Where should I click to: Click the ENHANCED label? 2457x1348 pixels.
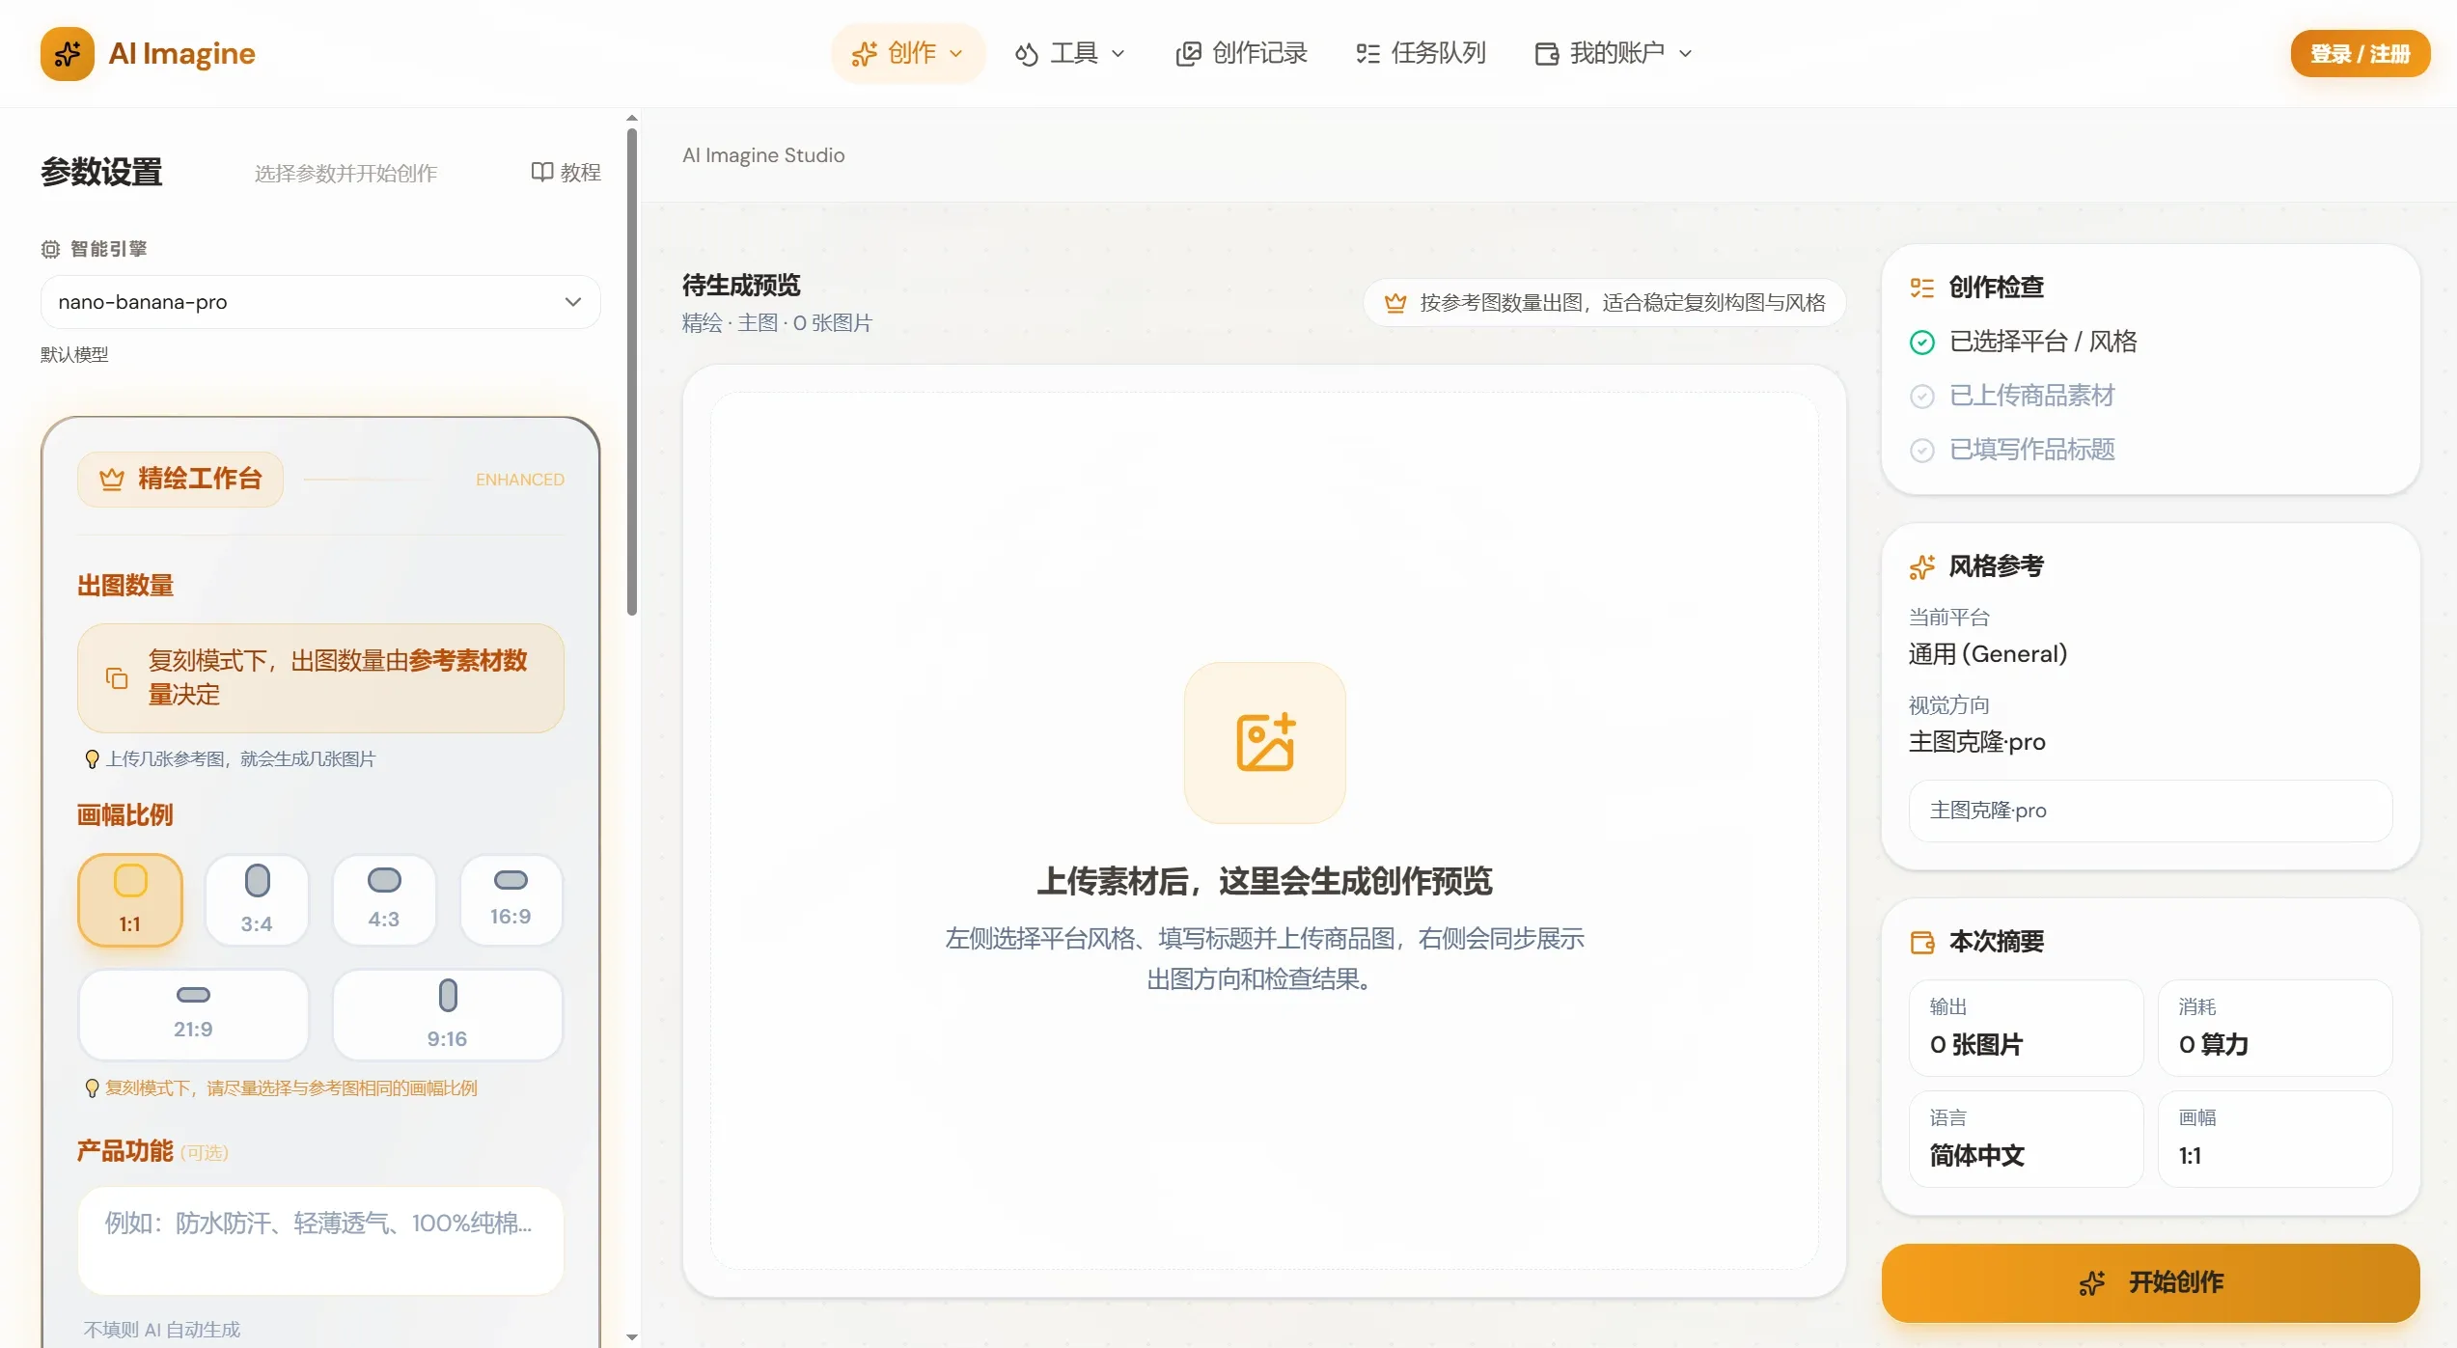[x=520, y=480]
